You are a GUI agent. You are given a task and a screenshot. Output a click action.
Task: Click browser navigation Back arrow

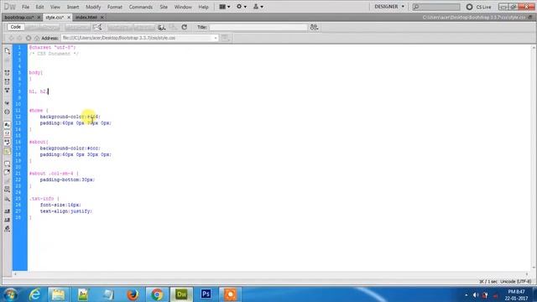(x=11, y=38)
